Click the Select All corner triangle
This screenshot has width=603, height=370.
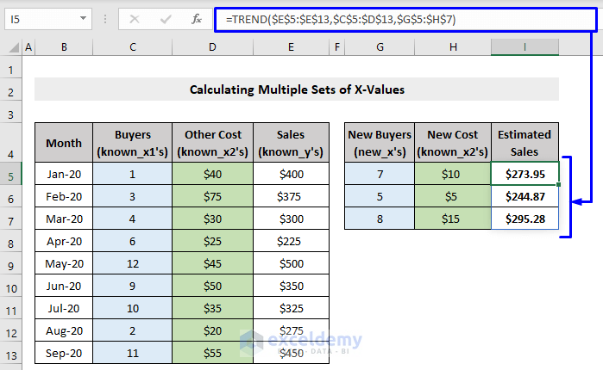pyautogui.click(x=11, y=47)
